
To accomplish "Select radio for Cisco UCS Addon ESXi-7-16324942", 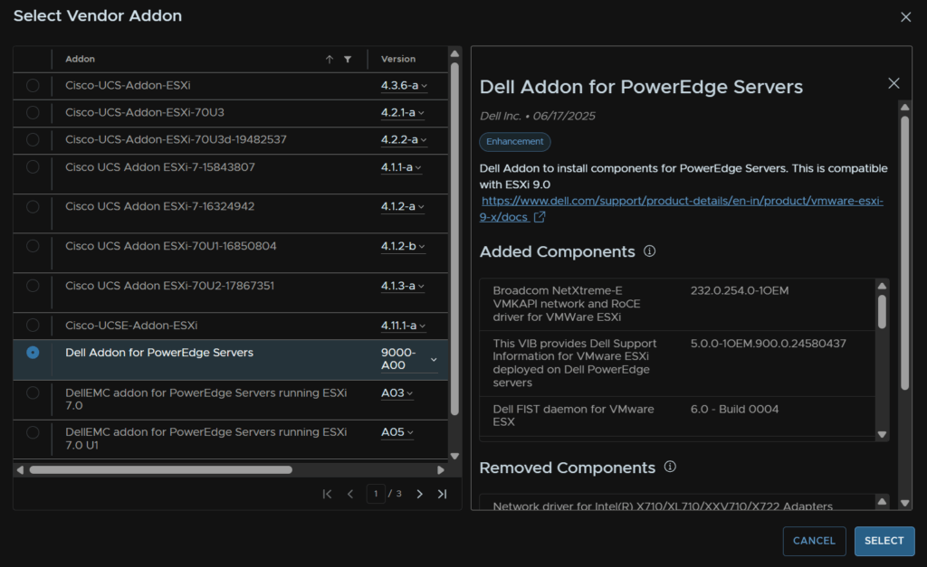I will [33, 207].
